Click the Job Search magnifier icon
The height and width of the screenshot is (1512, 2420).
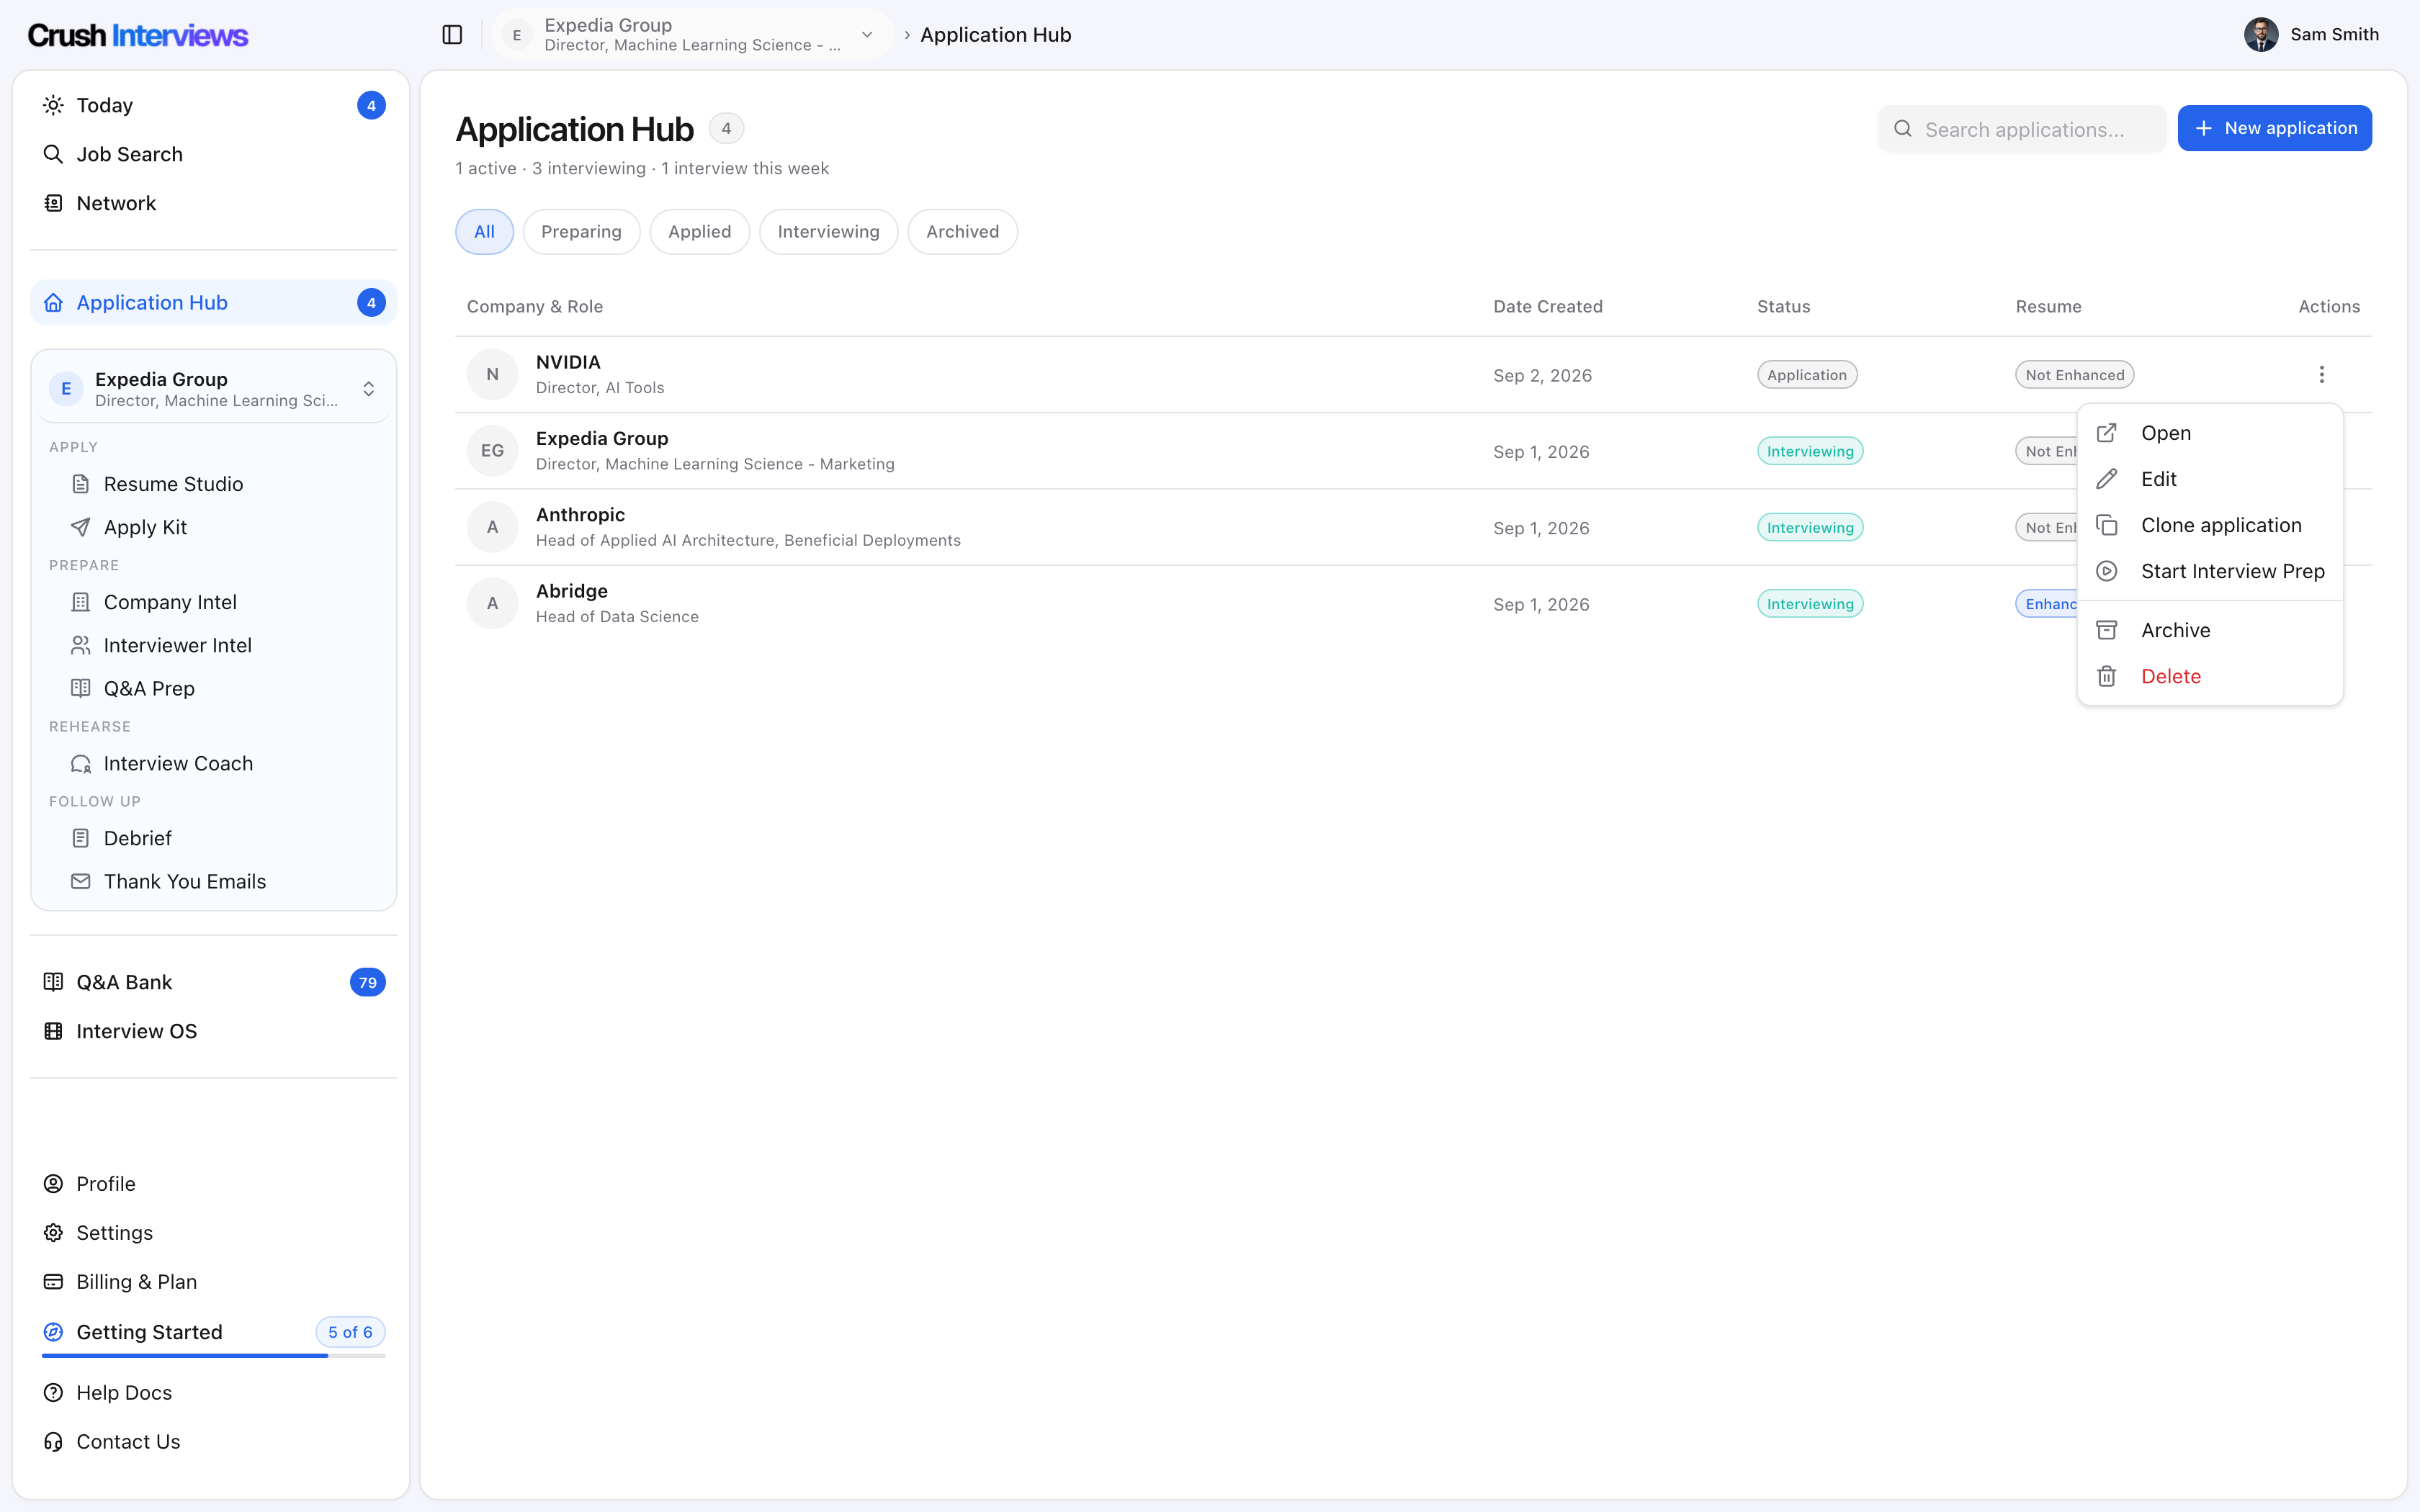coord(53,154)
